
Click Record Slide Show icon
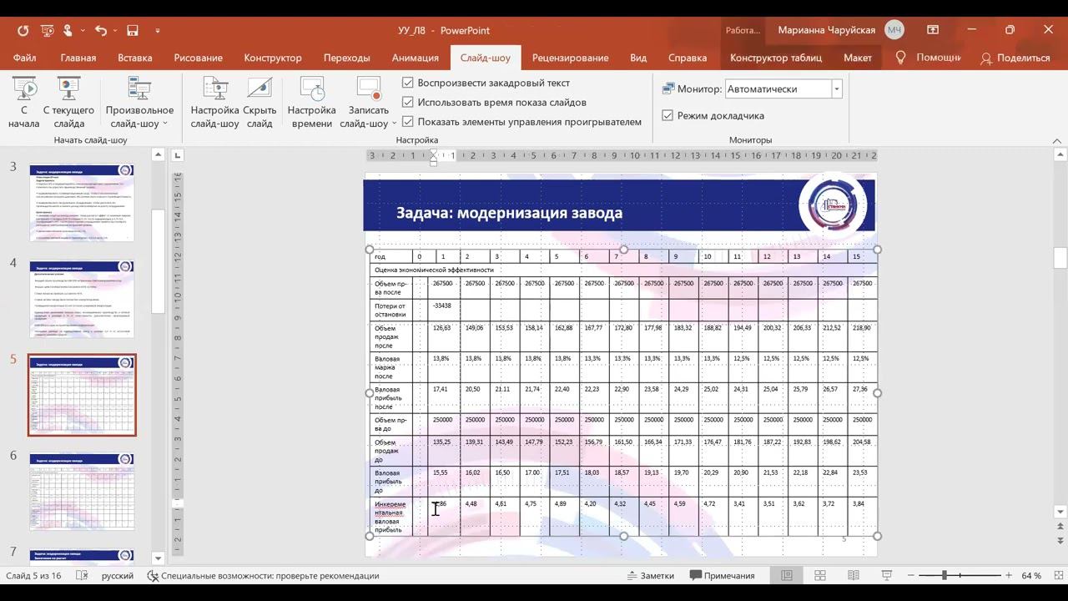click(368, 88)
